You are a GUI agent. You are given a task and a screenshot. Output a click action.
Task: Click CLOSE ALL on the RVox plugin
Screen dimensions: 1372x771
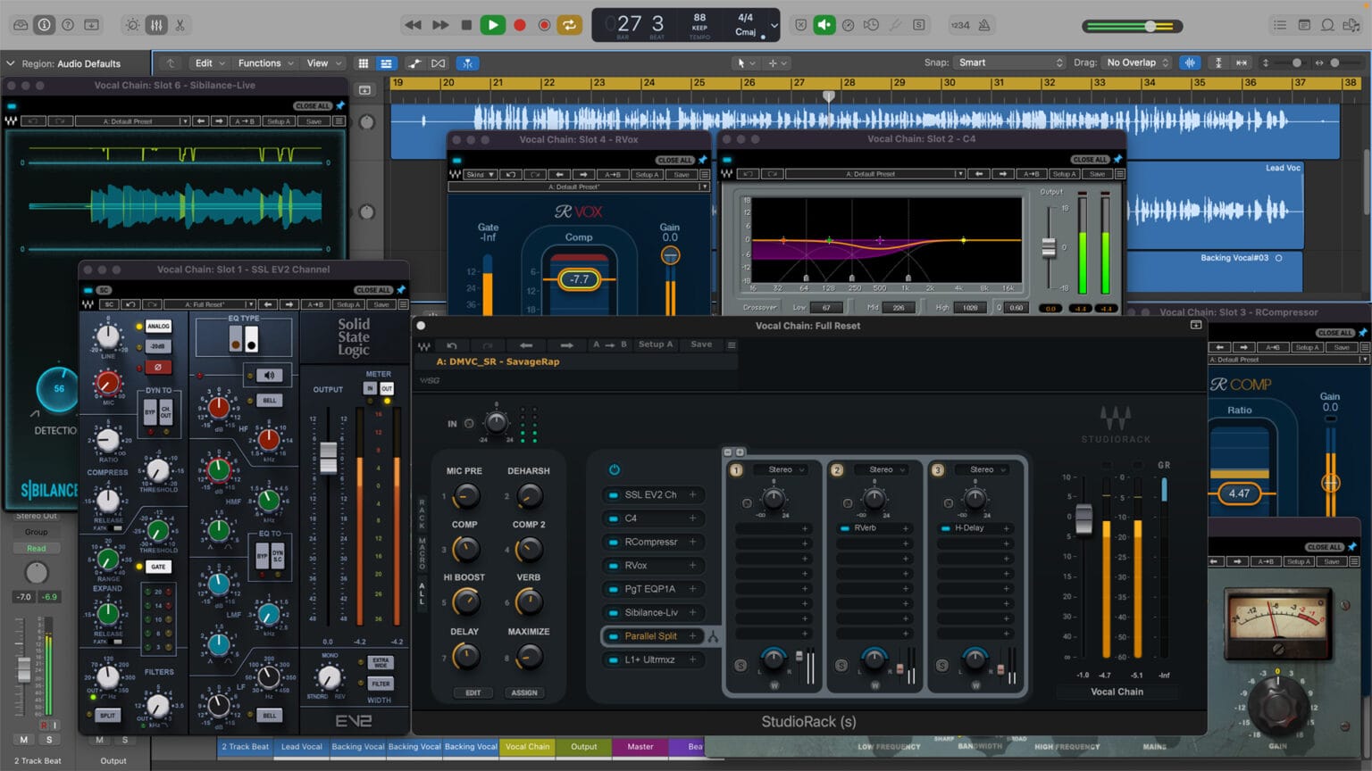tap(675, 160)
